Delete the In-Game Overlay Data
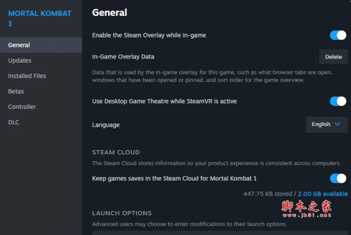The height and width of the screenshot is (235, 351). tap(333, 57)
